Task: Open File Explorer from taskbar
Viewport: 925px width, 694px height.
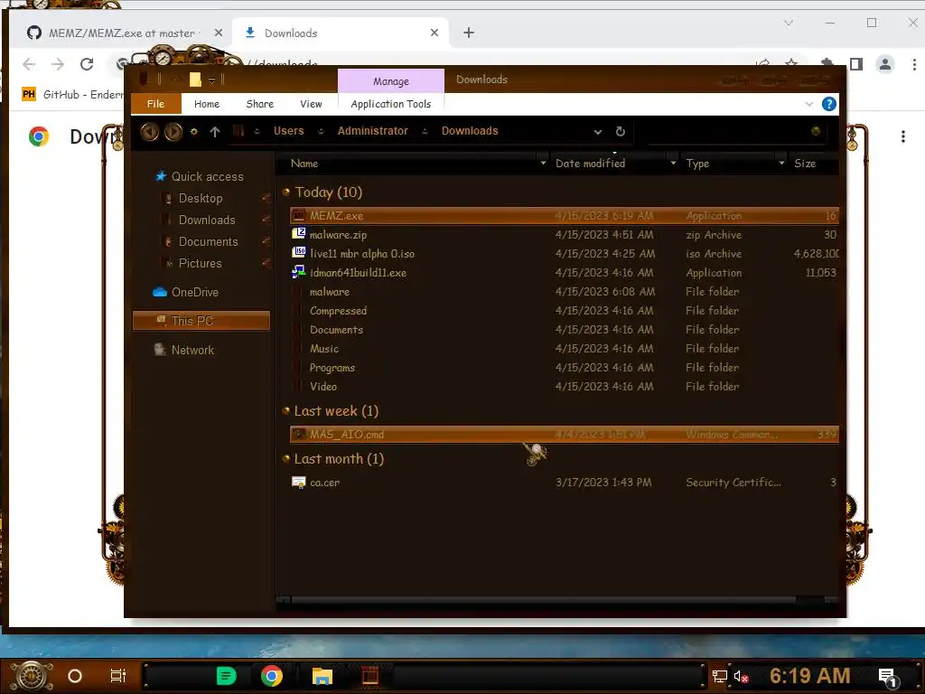Action: click(322, 676)
